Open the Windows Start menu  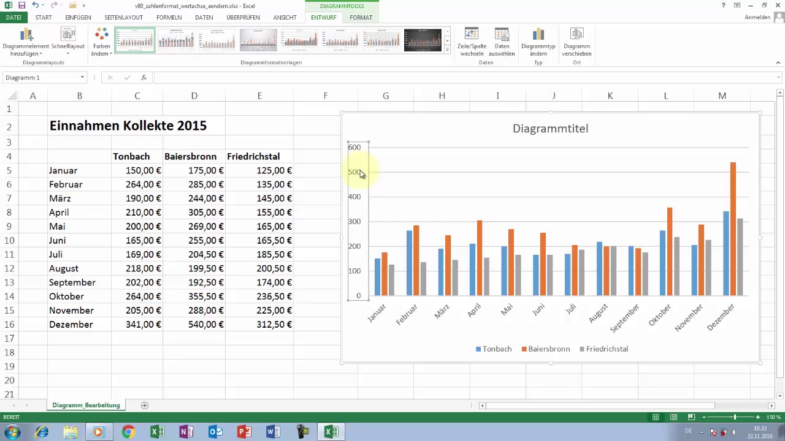[12, 432]
